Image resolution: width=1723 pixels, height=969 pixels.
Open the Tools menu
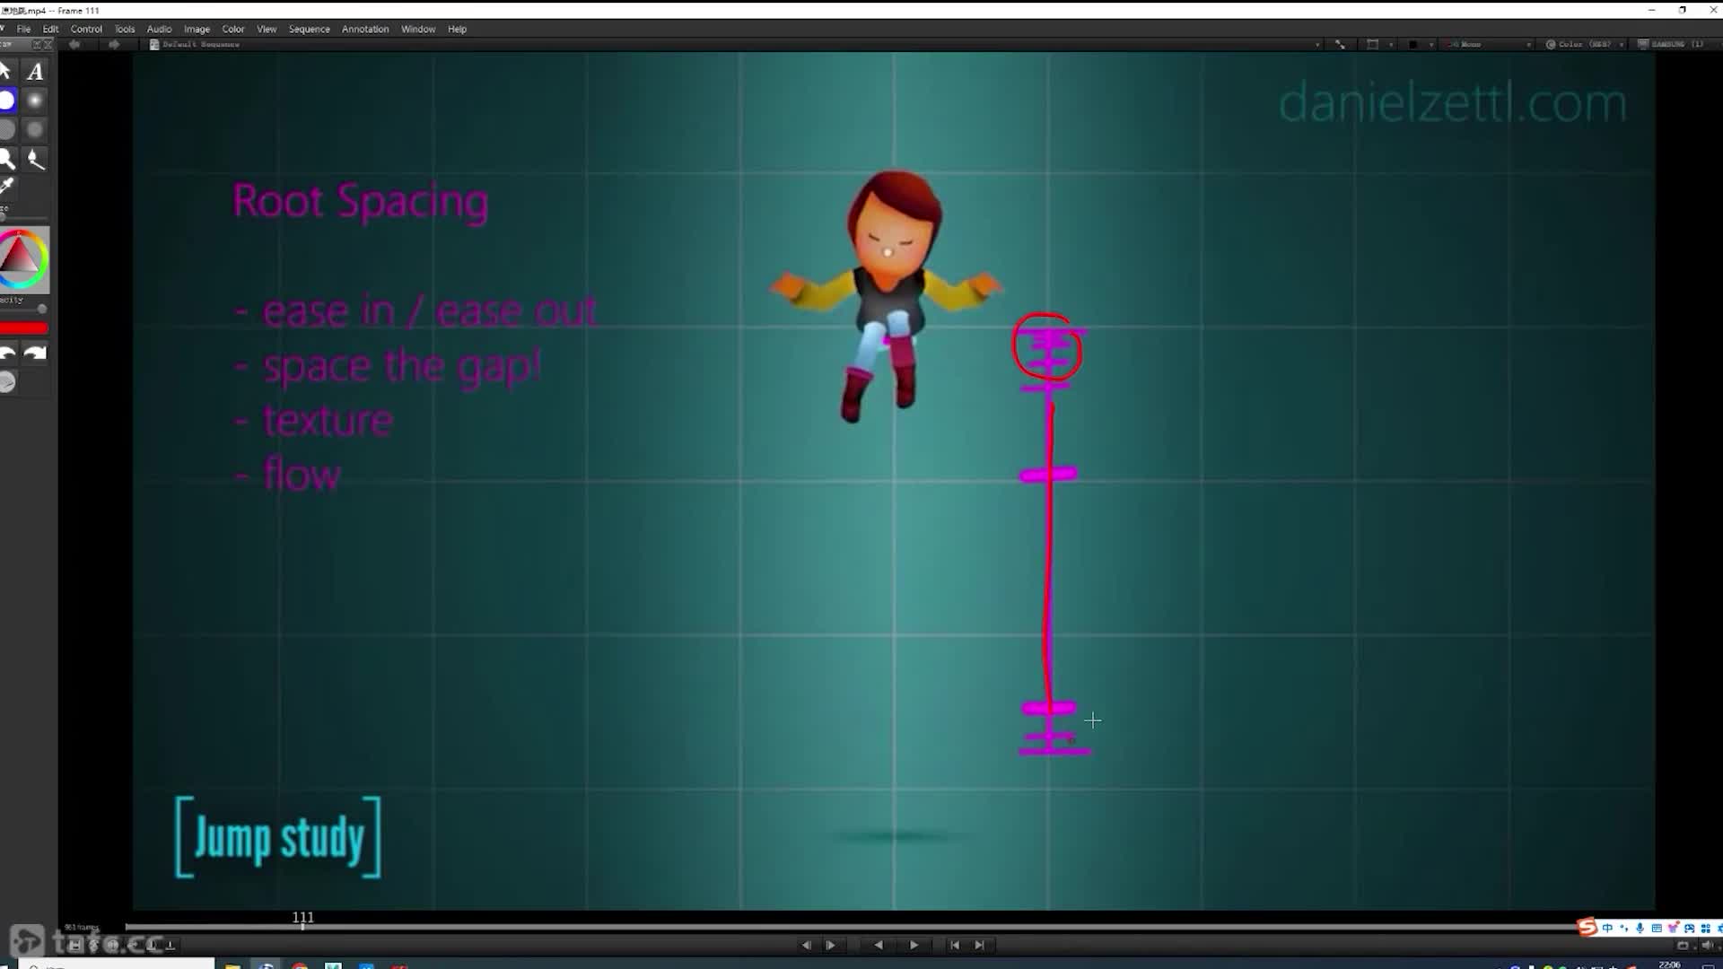125,29
